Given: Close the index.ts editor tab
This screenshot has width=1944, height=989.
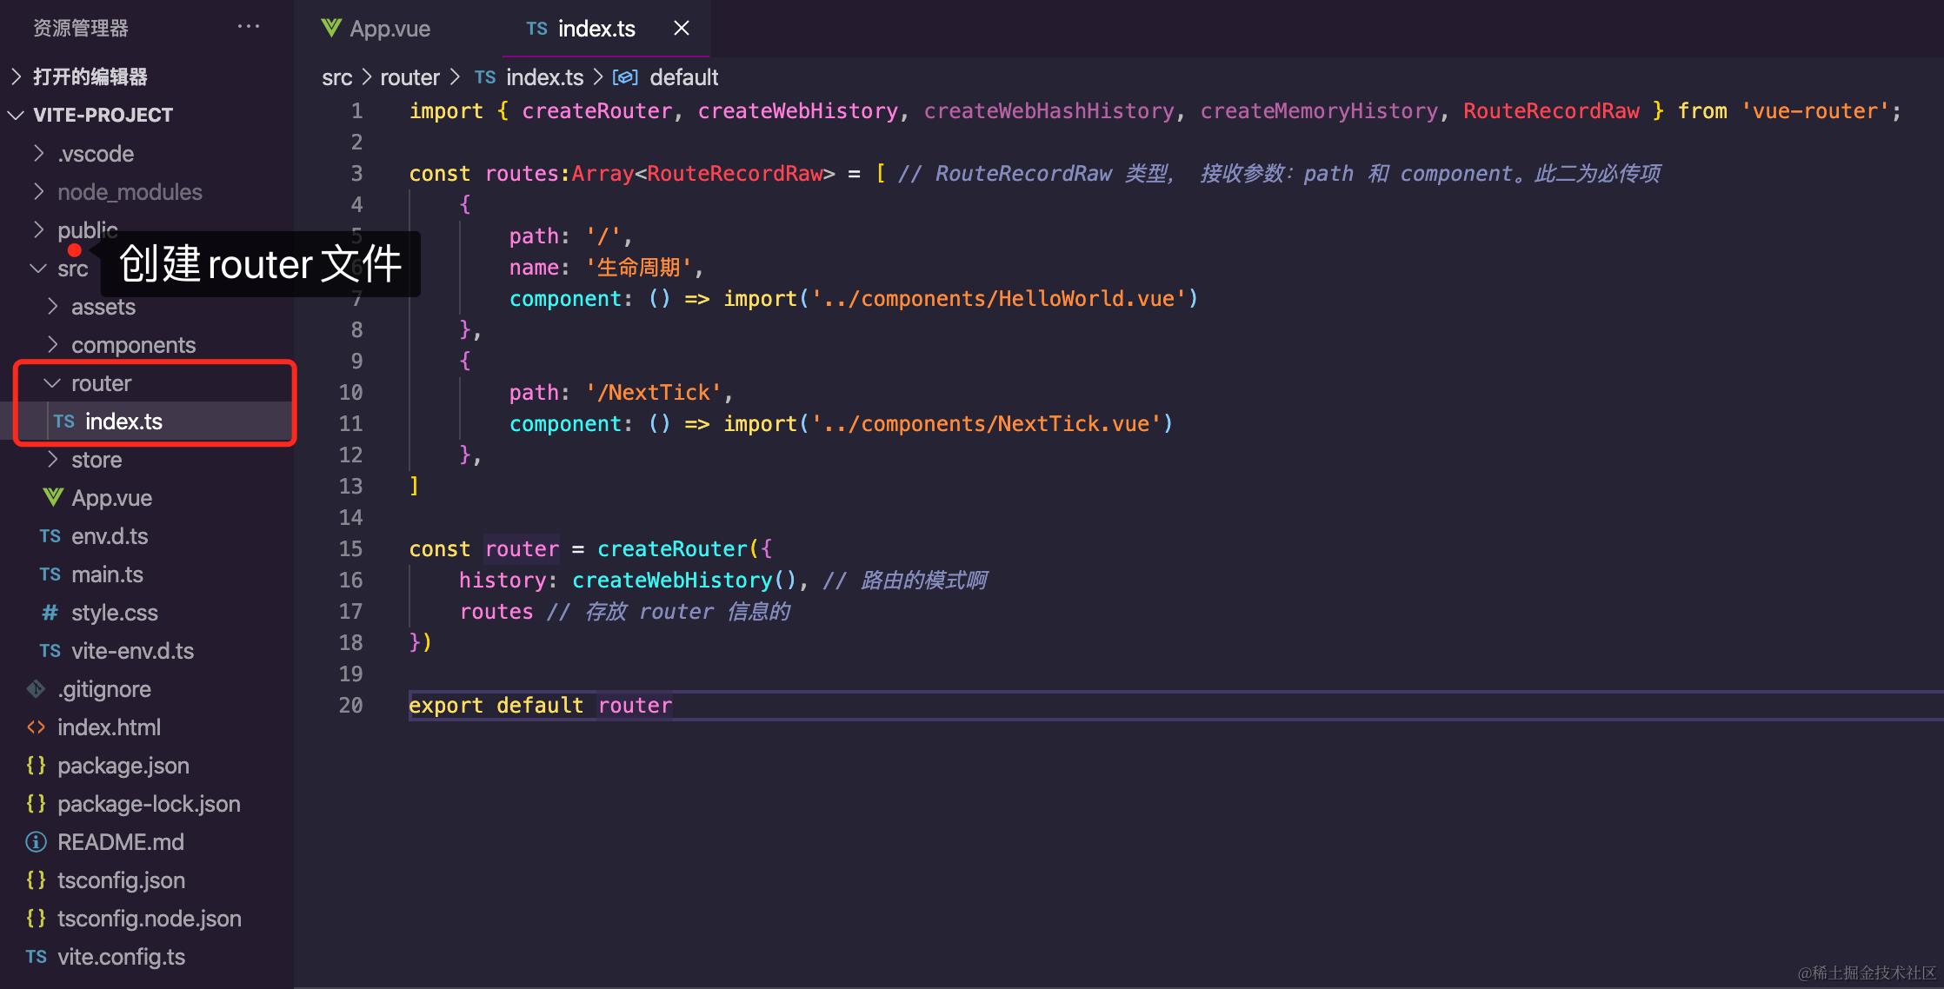Looking at the screenshot, I should (x=682, y=29).
